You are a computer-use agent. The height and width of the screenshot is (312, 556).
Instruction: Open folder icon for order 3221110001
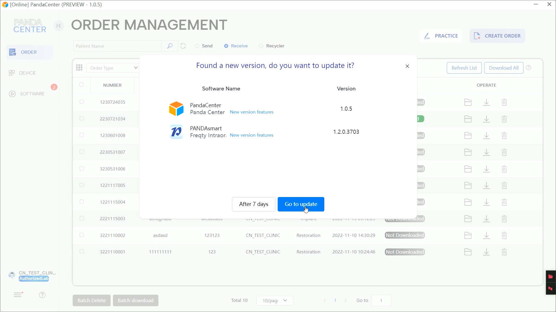click(x=468, y=252)
